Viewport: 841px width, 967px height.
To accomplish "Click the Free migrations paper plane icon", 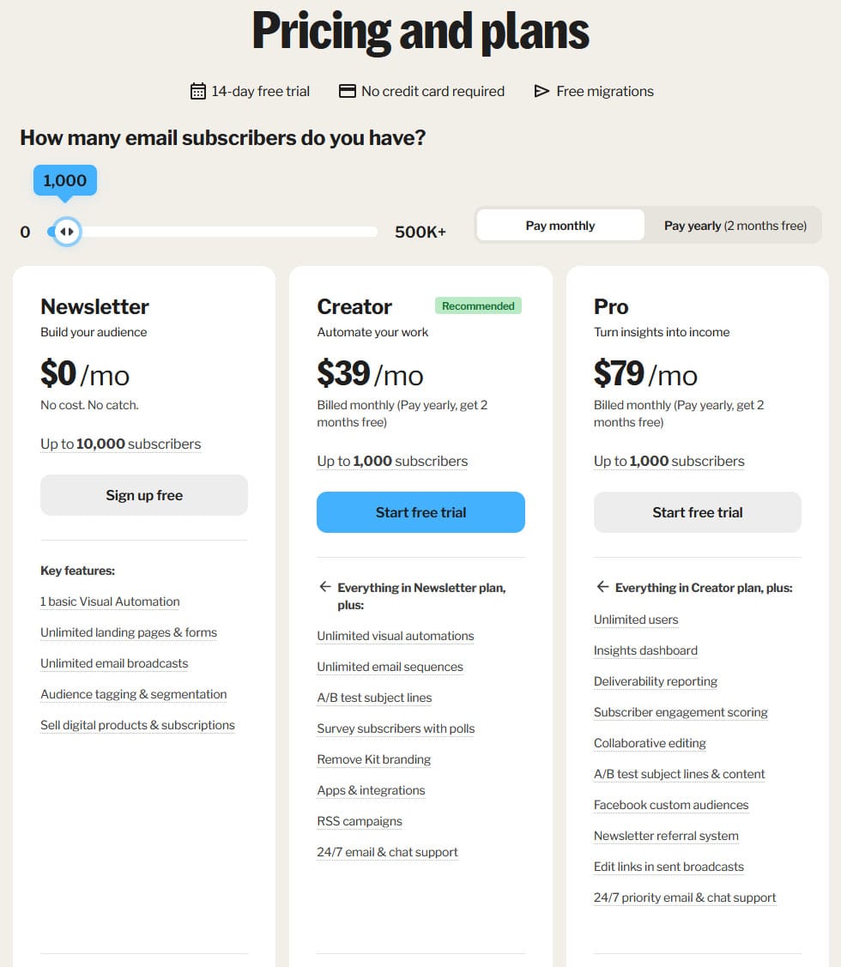I will pos(542,91).
